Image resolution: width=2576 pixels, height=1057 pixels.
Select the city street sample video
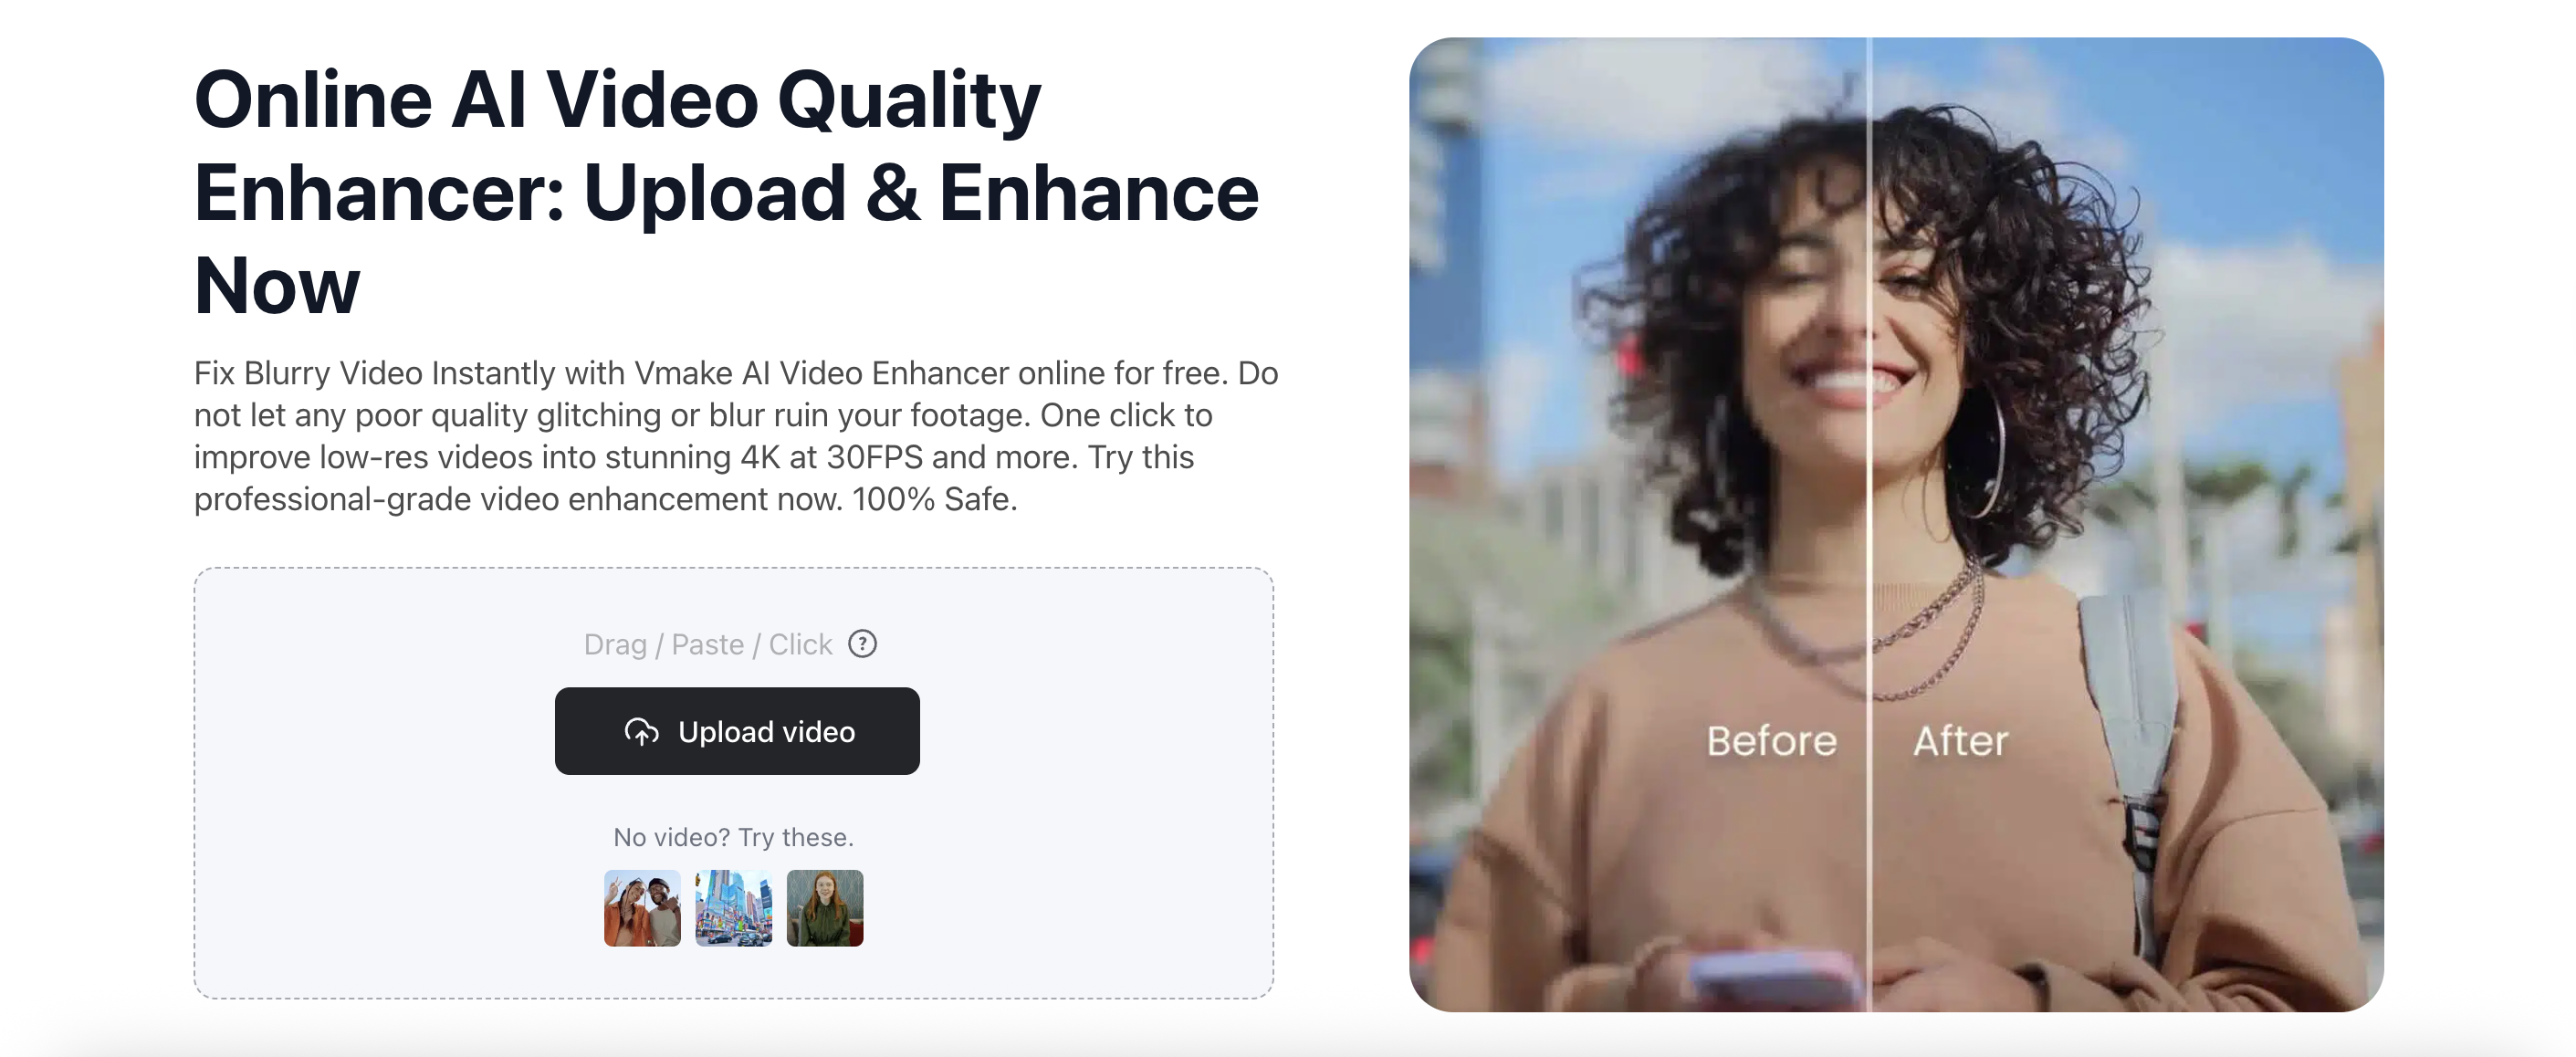pyautogui.click(x=734, y=908)
